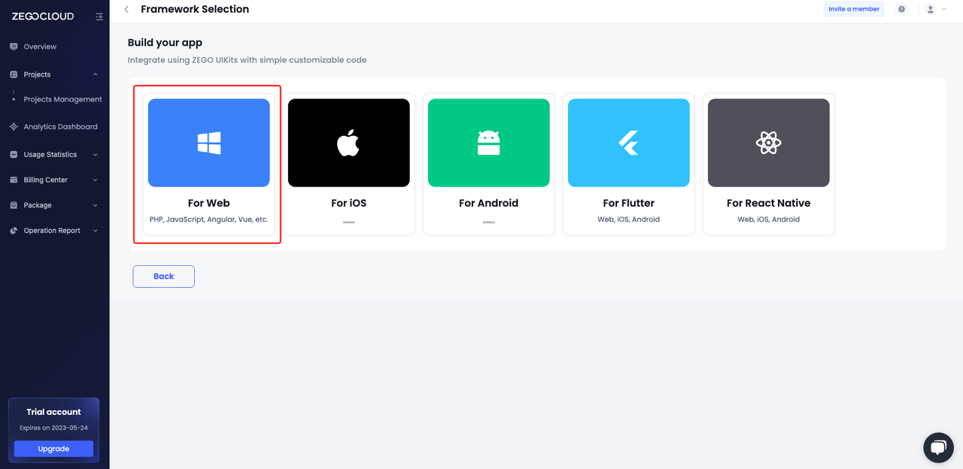Open the help question mark icon
This screenshot has width=963, height=469.
point(901,9)
